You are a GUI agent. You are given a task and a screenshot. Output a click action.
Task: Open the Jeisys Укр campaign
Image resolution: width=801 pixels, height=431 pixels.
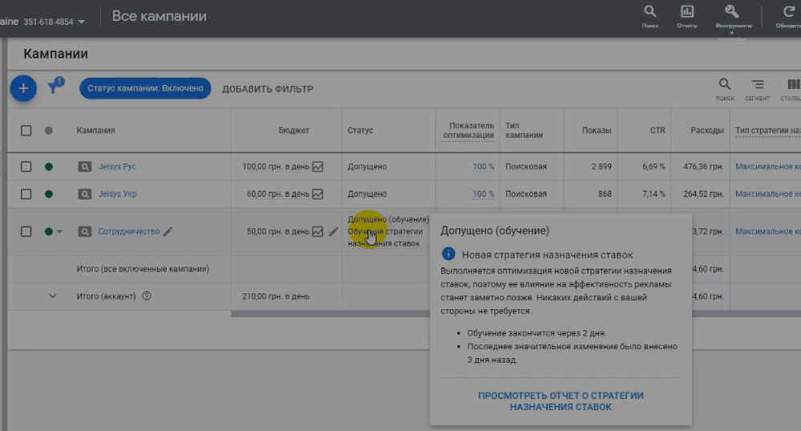coord(117,194)
